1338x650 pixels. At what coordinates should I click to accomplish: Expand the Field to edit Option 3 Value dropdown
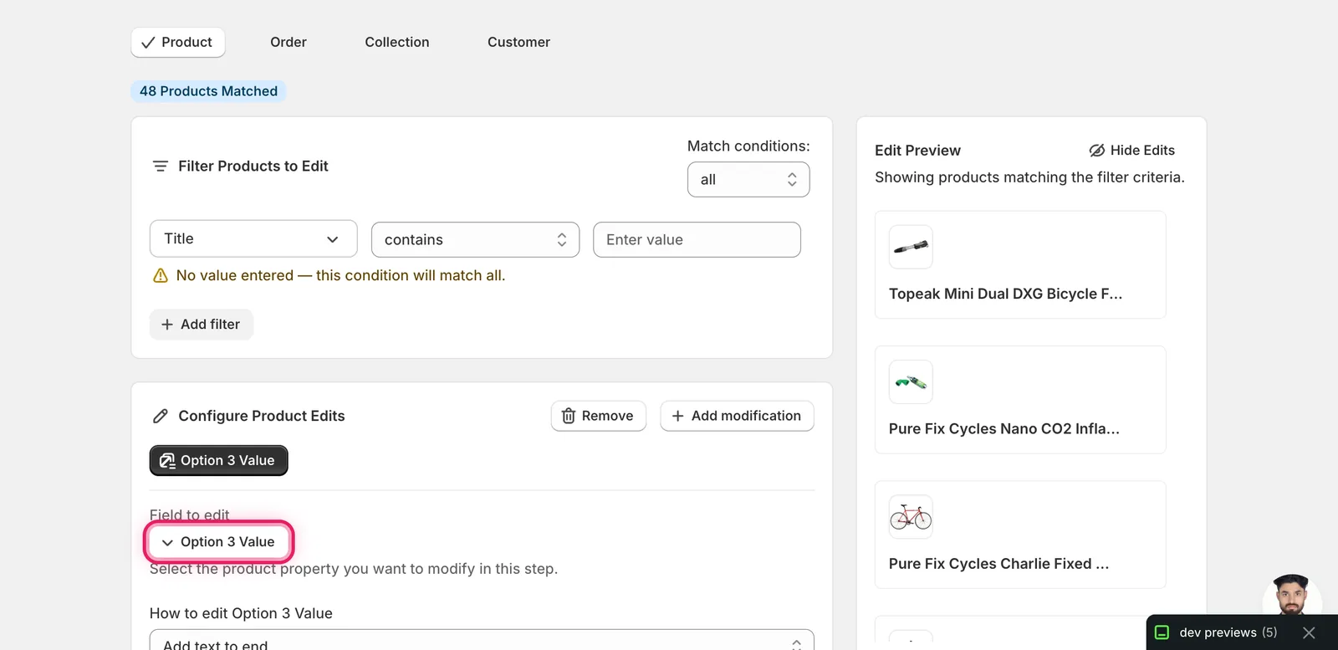(219, 542)
